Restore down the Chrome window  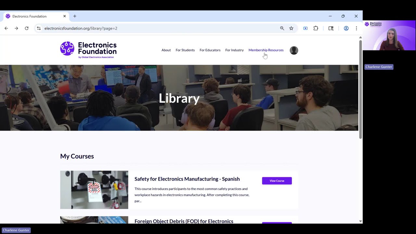click(343, 16)
